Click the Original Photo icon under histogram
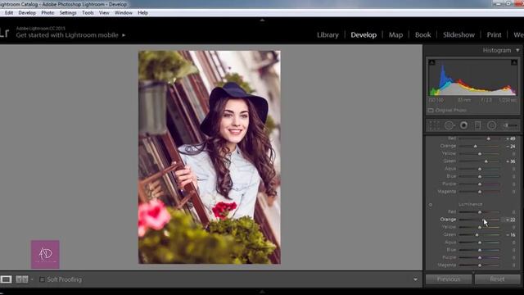The height and width of the screenshot is (295, 524). click(x=431, y=111)
